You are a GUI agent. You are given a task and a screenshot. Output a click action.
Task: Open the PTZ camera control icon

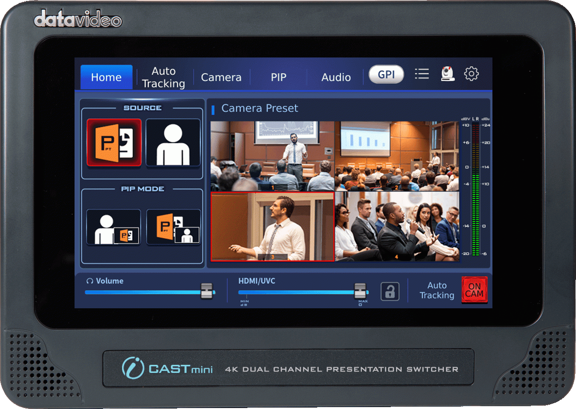(x=447, y=74)
